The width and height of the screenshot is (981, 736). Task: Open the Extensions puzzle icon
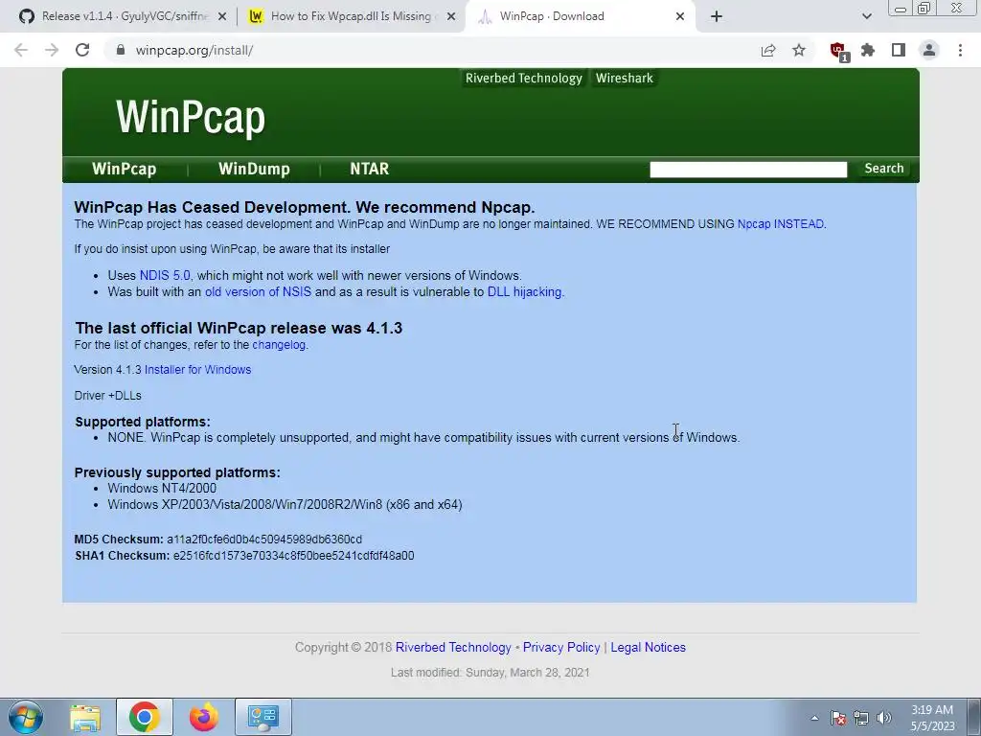coord(868,50)
